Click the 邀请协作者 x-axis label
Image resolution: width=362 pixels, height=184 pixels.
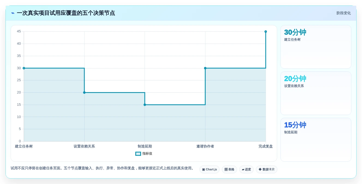(205, 146)
